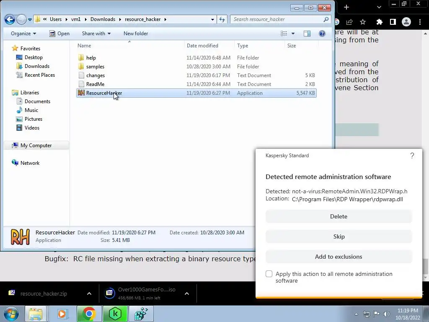Open a new Chrome tab

point(346,7)
